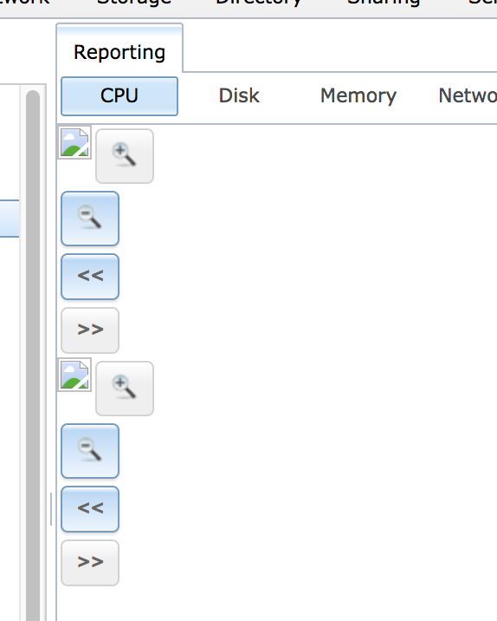Shift the lower graph forward with >>
497x621 pixels.
[90, 563]
